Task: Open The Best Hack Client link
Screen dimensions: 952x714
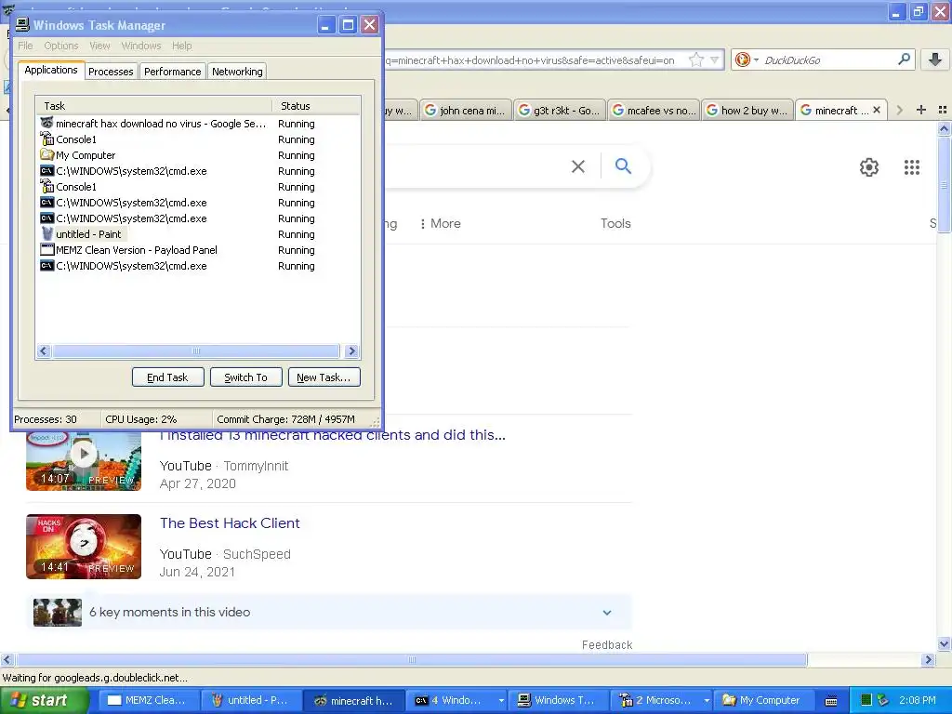Action: [230, 523]
